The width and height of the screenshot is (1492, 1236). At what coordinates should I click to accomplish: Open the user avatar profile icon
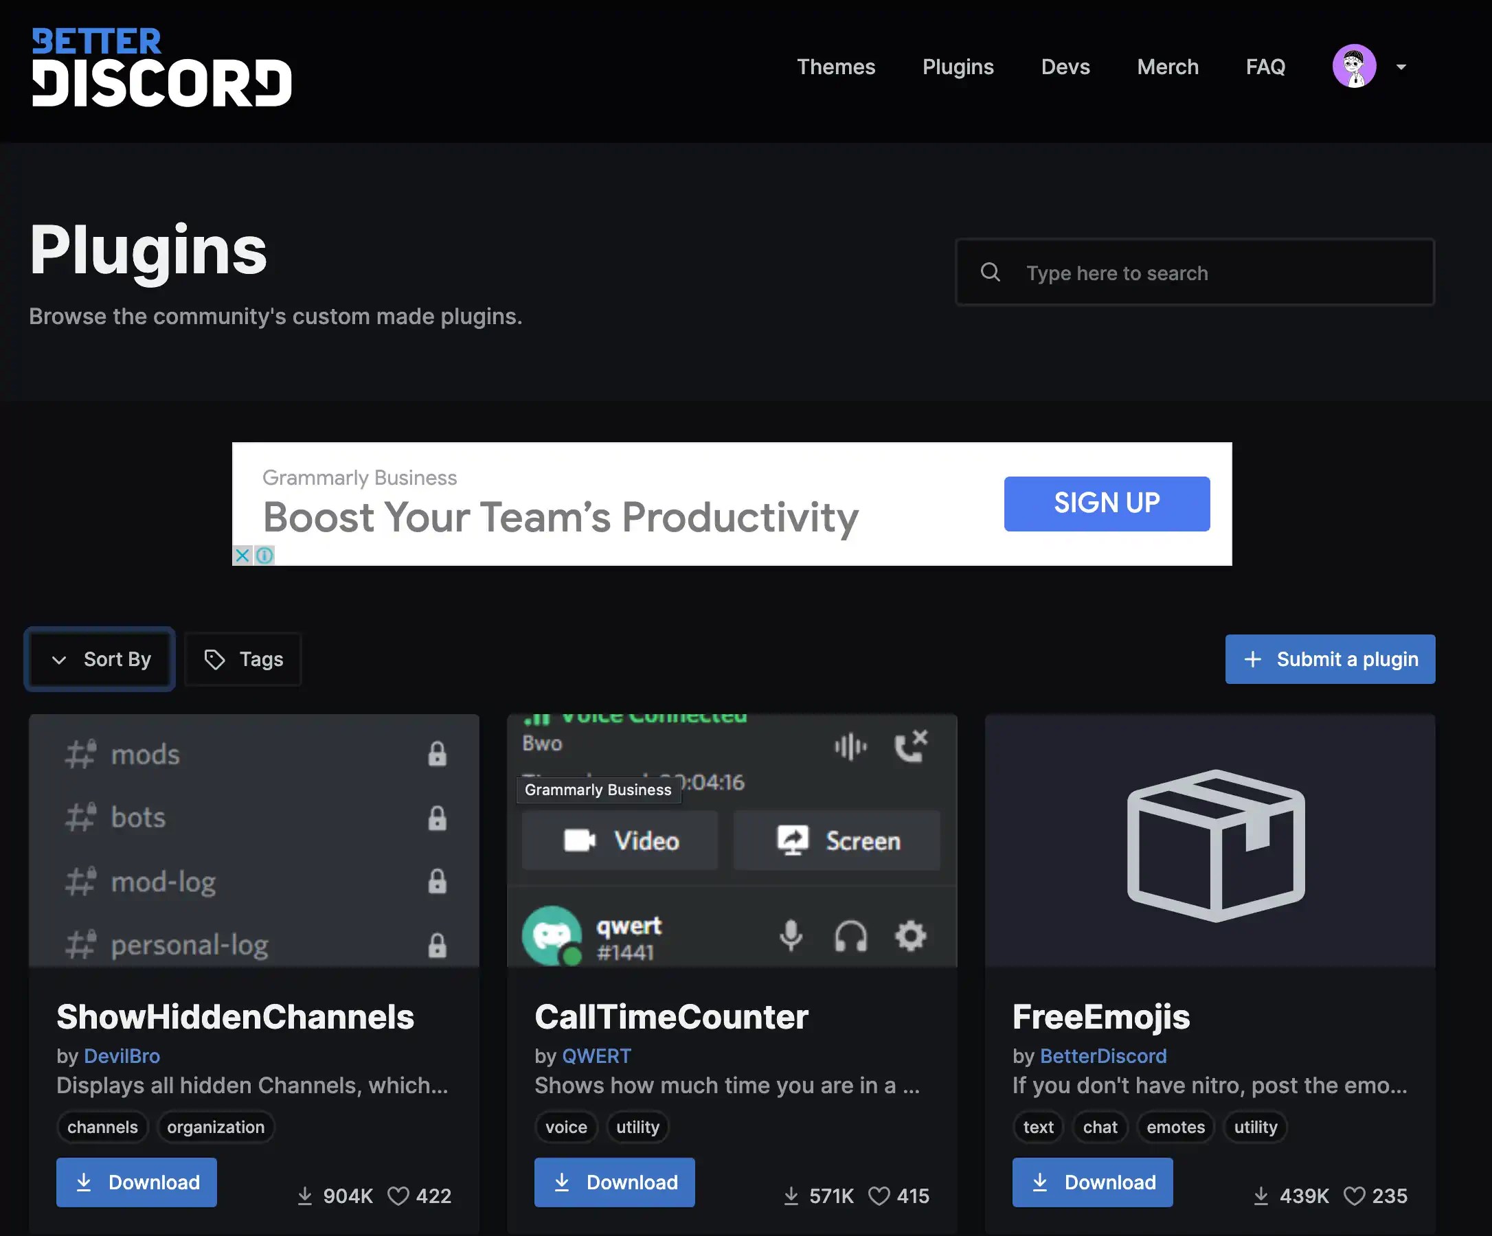pos(1354,66)
